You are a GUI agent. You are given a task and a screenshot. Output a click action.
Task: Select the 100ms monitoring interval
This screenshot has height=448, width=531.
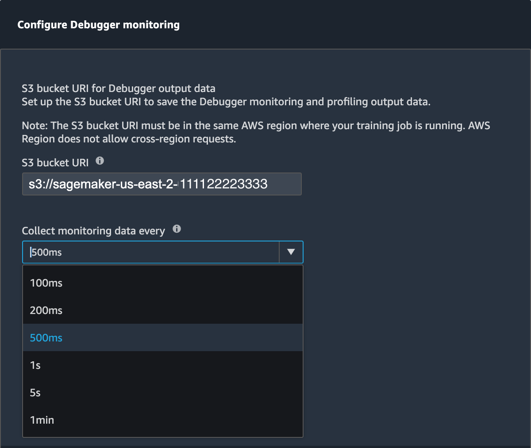tap(46, 283)
